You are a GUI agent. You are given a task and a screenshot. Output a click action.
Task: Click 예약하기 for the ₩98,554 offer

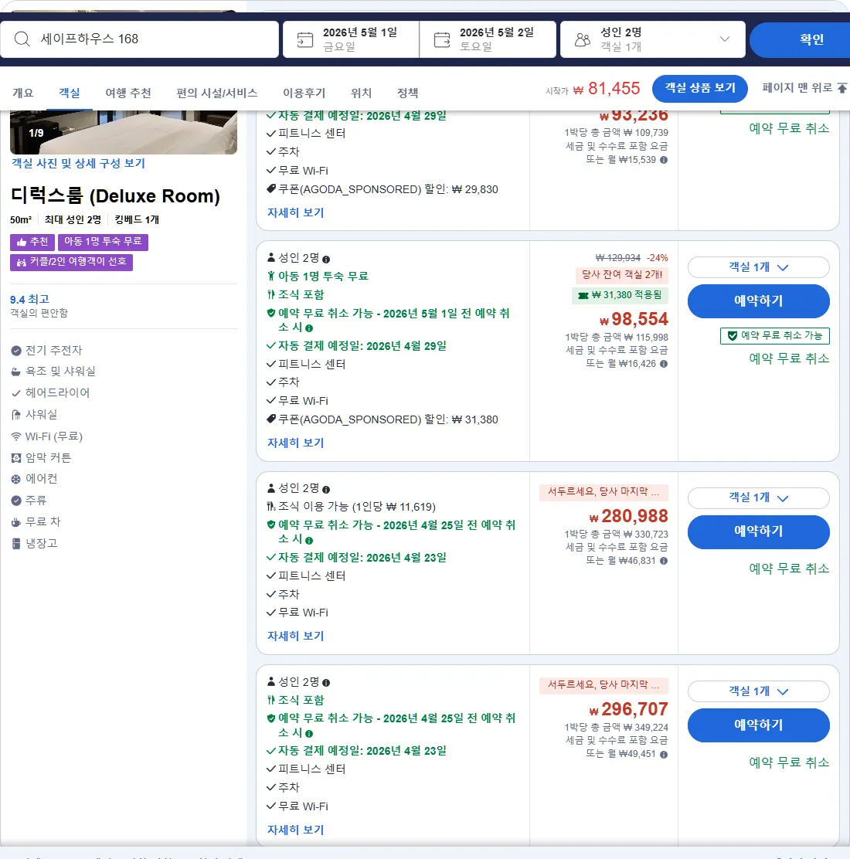(759, 300)
